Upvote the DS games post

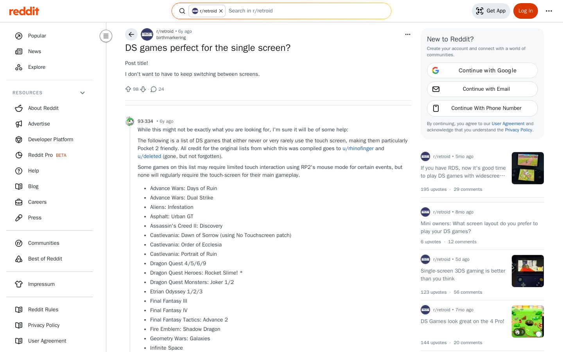tap(128, 89)
